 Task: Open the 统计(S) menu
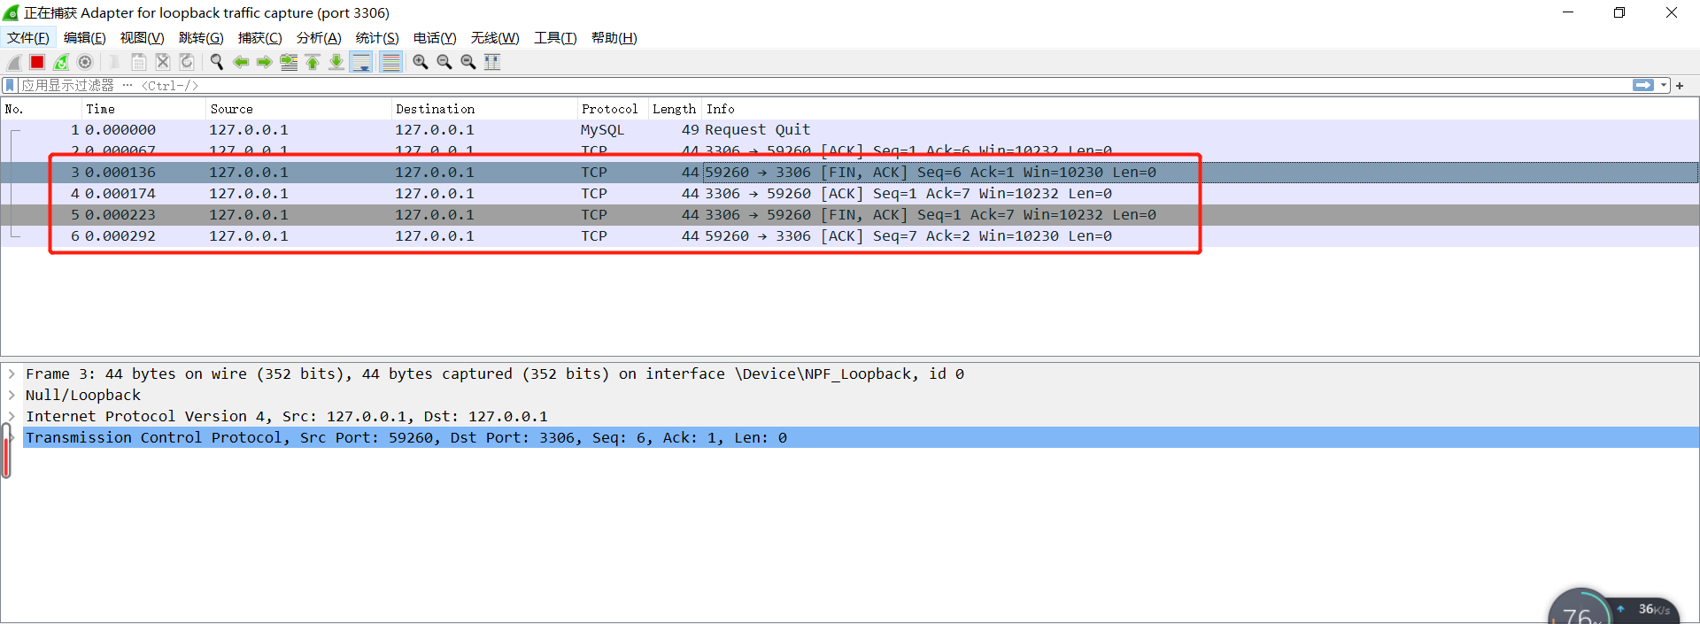377,38
